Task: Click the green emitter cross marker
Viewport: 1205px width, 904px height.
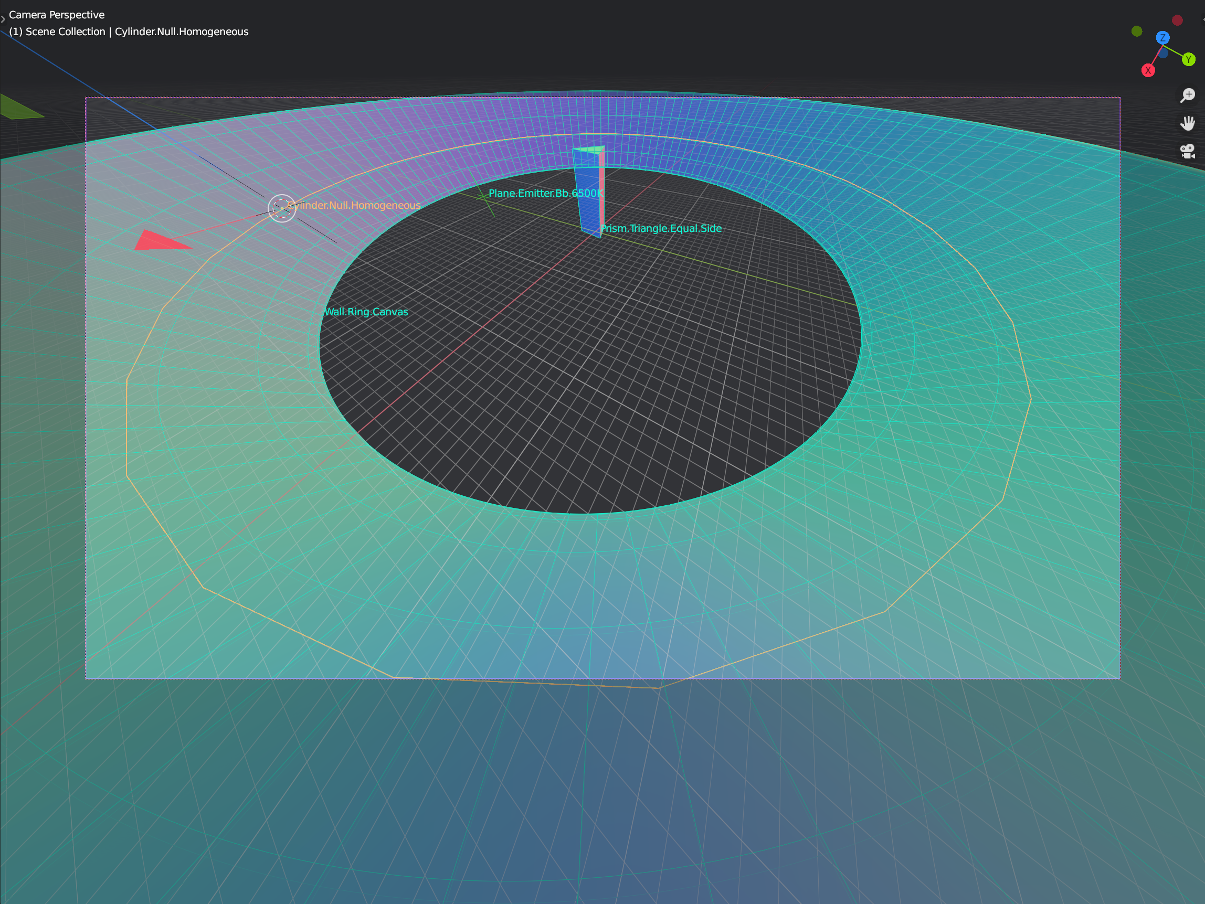Action: [483, 197]
